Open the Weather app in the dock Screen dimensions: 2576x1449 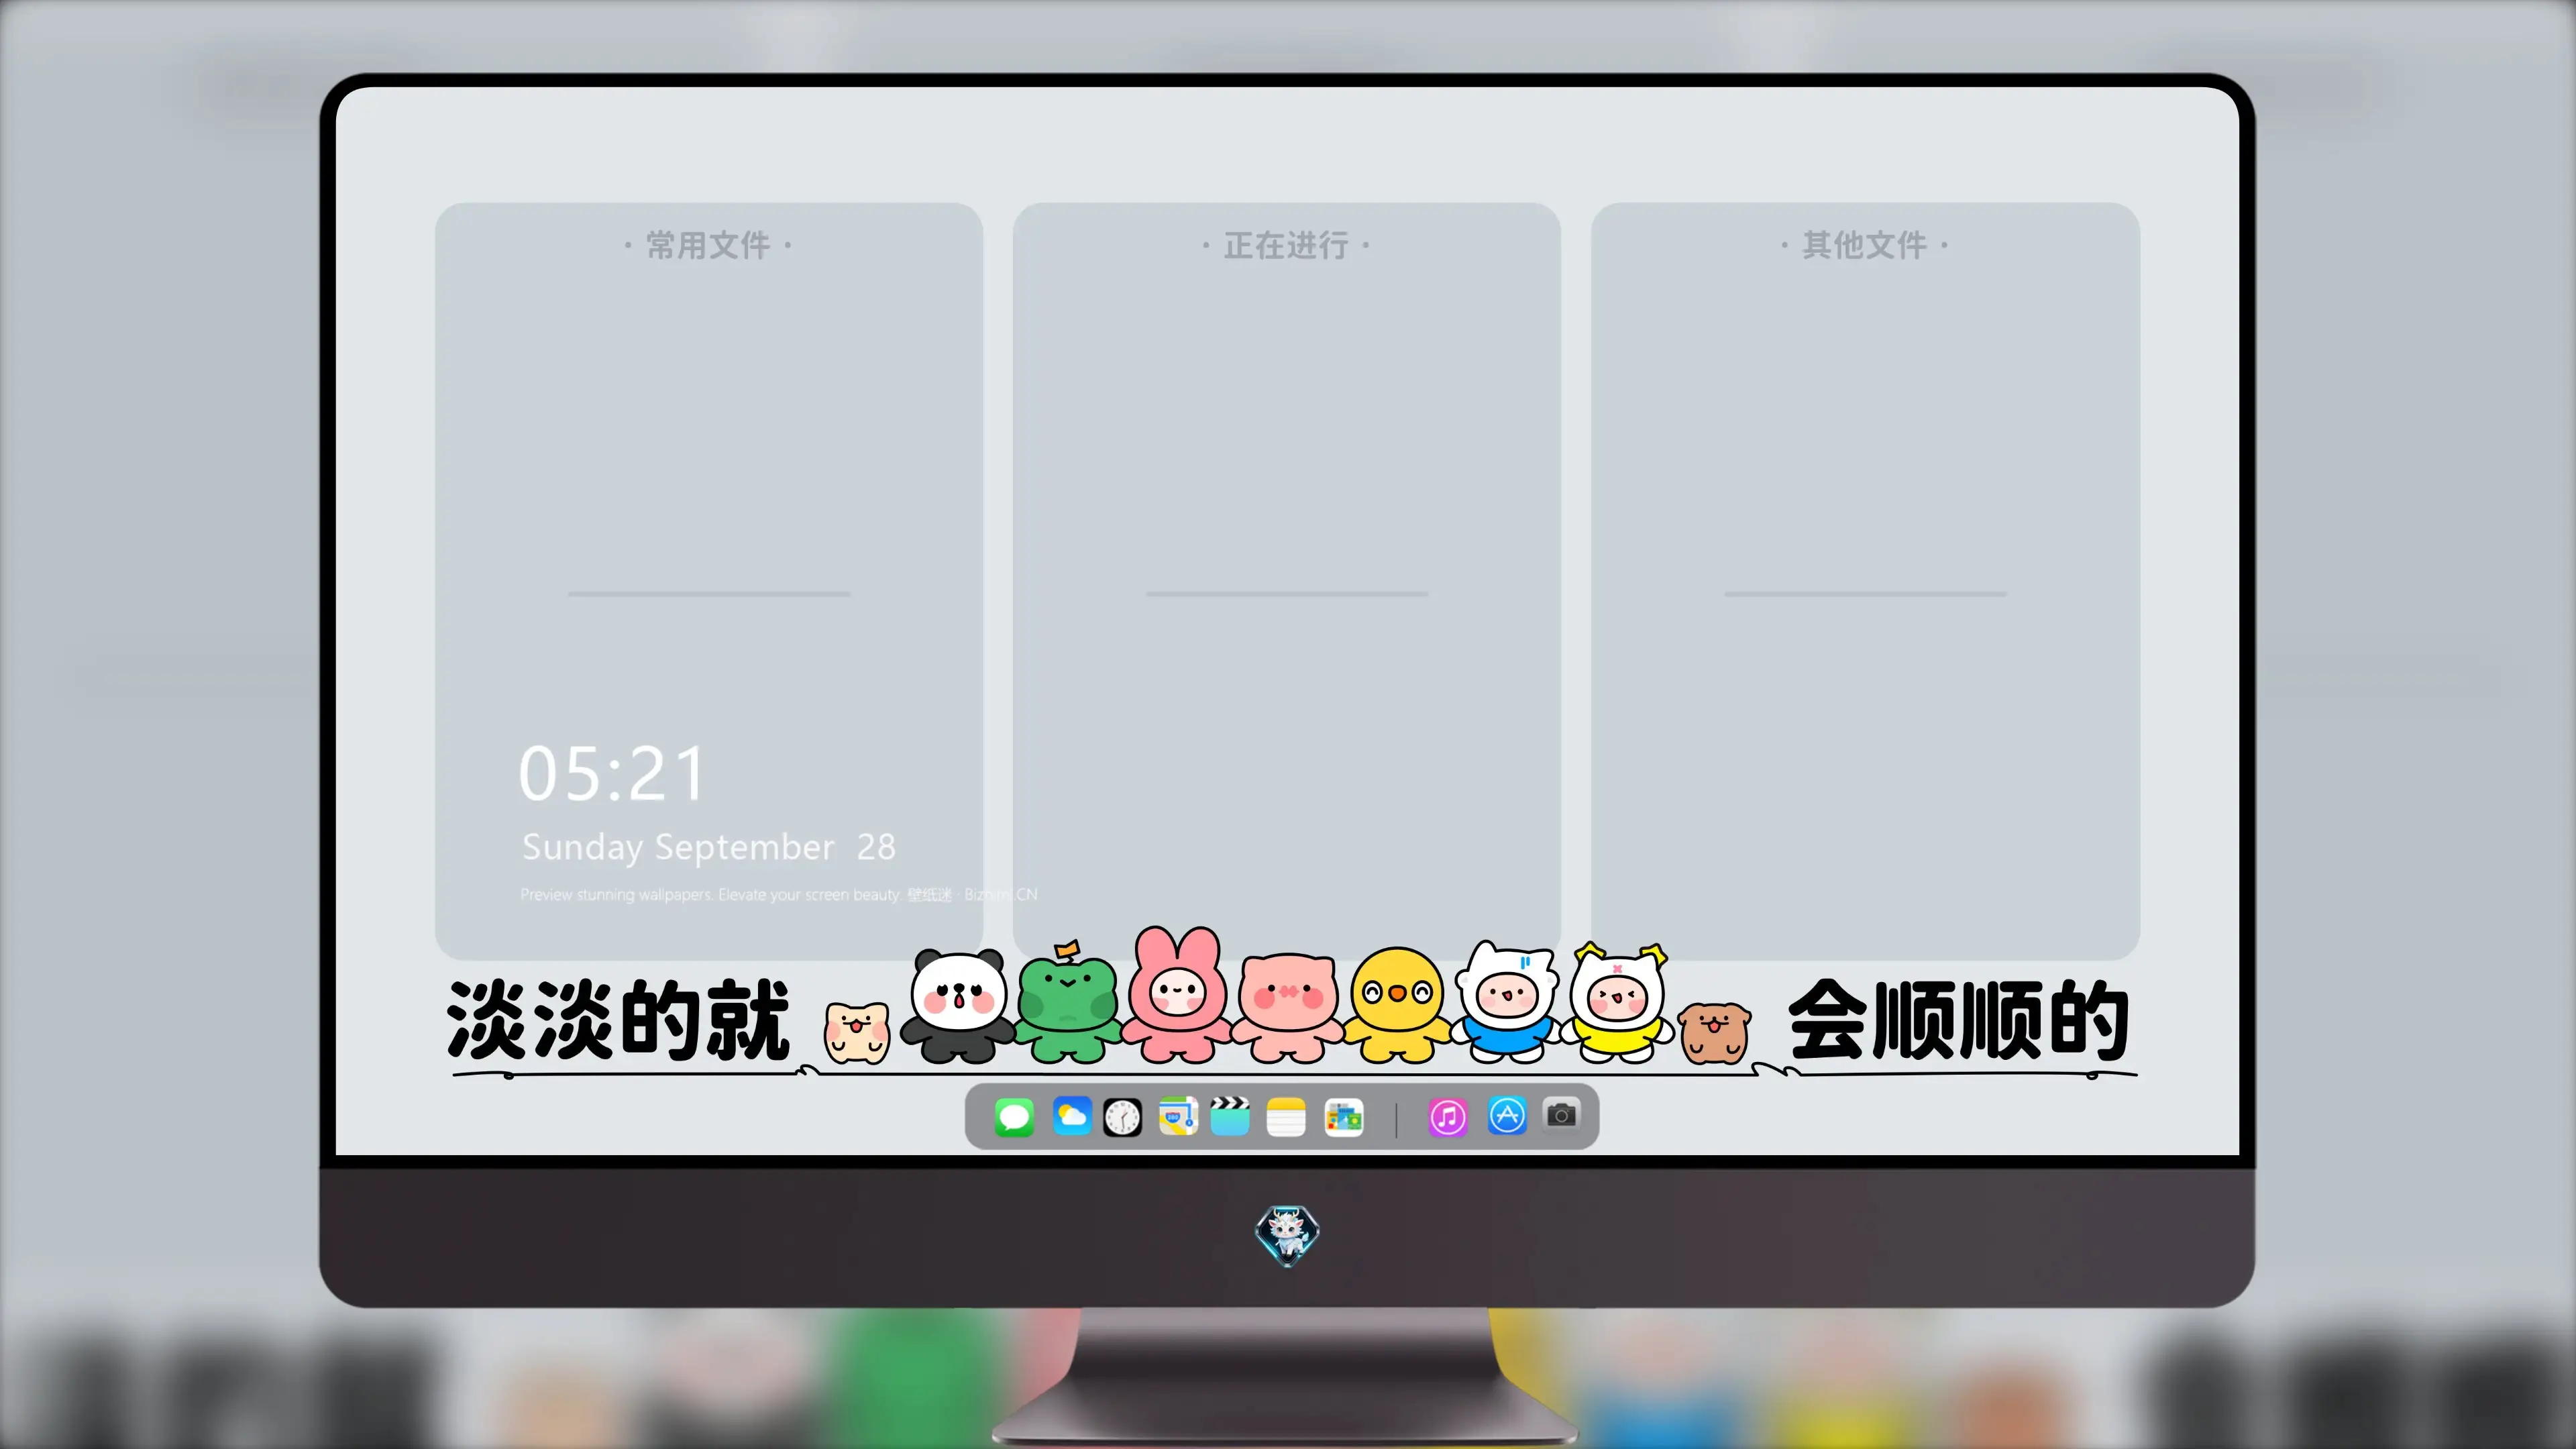pos(1071,1117)
